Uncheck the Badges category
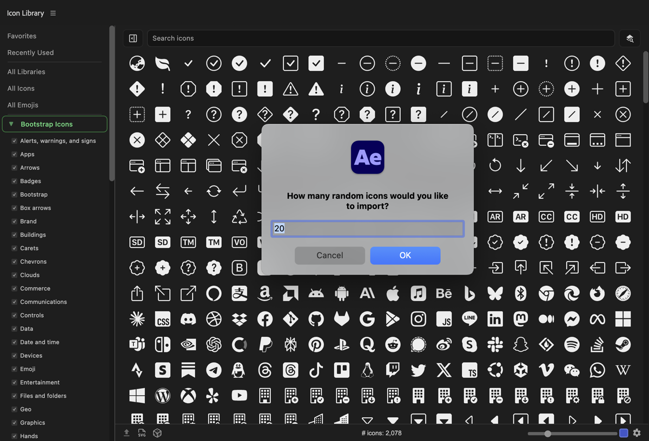The image size is (649, 441). (x=14, y=181)
